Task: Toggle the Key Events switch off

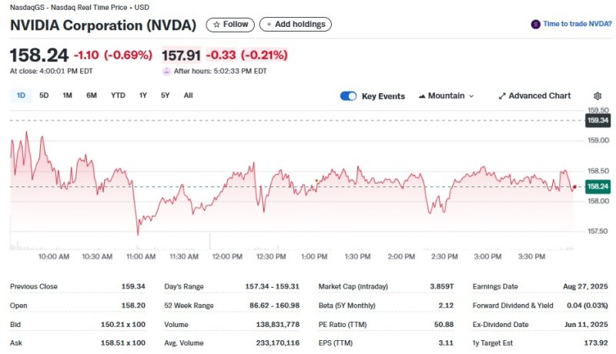Action: [x=349, y=96]
